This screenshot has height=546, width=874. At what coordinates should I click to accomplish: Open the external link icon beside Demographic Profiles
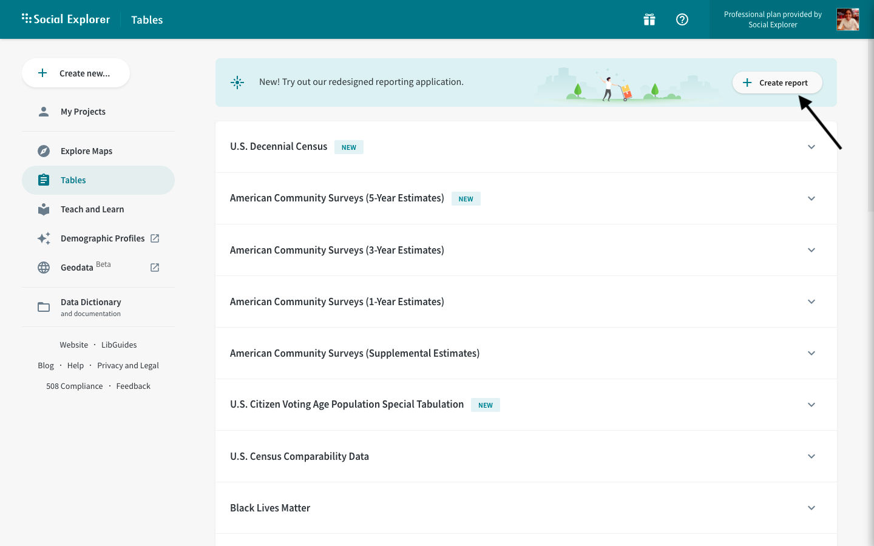155,238
